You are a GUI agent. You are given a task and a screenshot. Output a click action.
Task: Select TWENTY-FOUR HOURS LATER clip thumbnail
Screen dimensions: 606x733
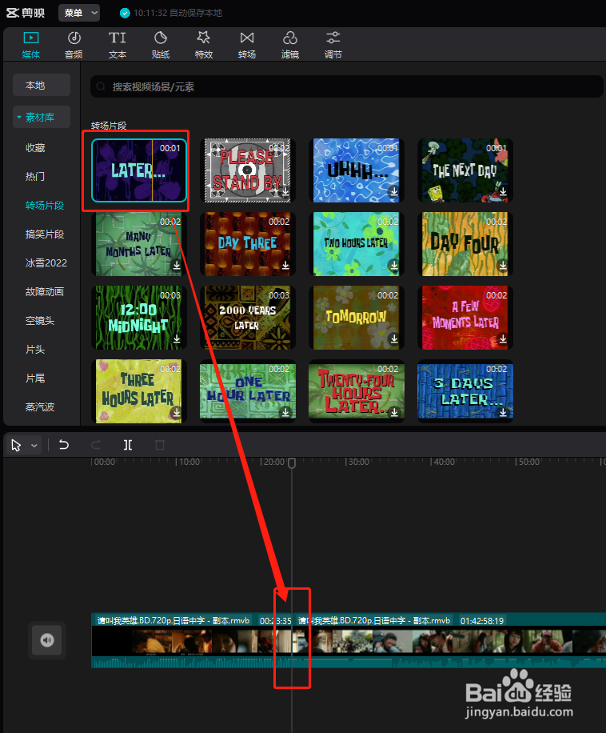pos(357,391)
